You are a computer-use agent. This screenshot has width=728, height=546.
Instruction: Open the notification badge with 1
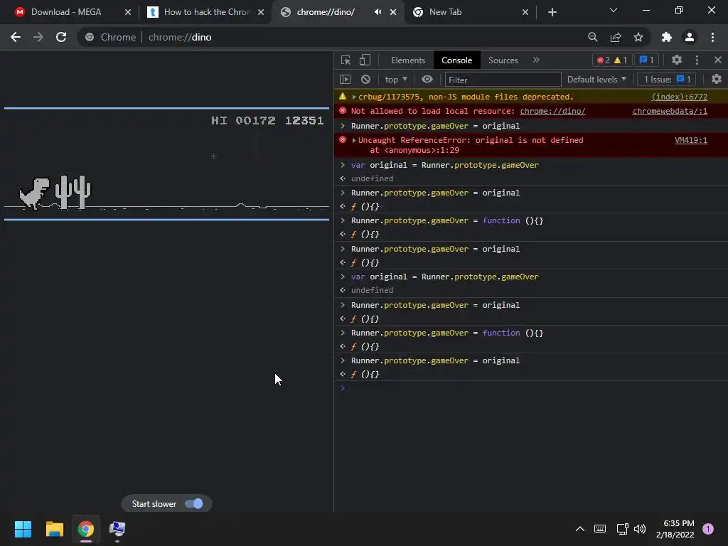coord(707,529)
